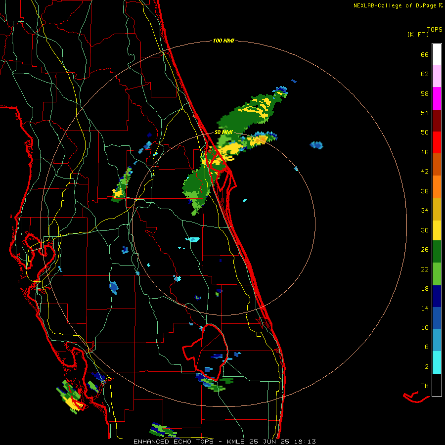Click the TOPS legend title
The image size is (445, 445).
click(x=435, y=29)
